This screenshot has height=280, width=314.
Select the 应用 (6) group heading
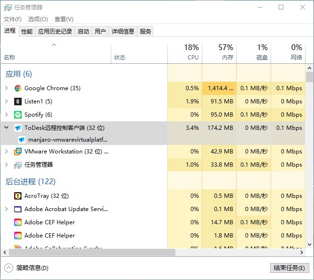pos(18,74)
